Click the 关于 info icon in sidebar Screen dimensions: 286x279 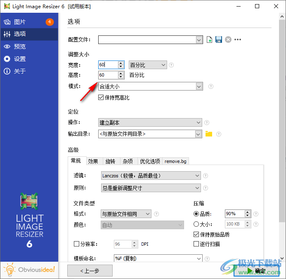[x=7, y=71]
